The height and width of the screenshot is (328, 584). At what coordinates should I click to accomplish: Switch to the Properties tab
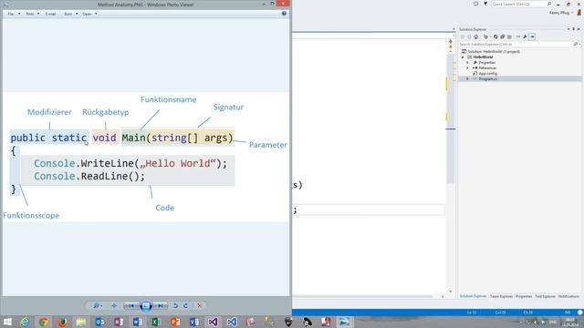pos(524,296)
